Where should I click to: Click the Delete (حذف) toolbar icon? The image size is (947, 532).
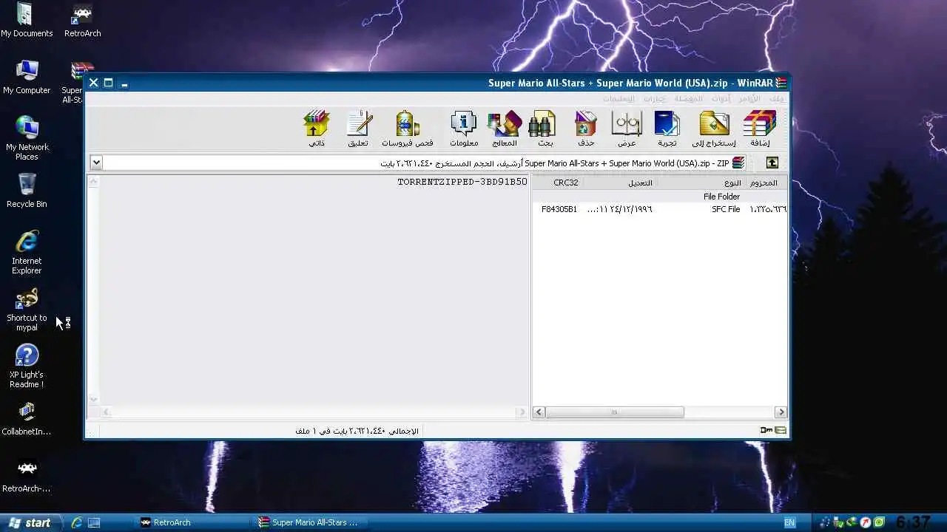(586, 129)
